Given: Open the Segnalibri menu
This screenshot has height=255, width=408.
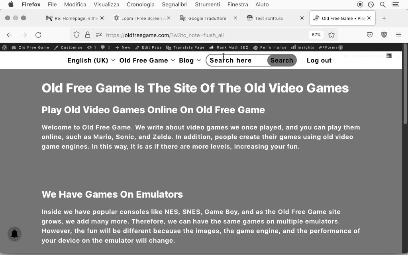Looking at the screenshot, I should click(175, 4).
